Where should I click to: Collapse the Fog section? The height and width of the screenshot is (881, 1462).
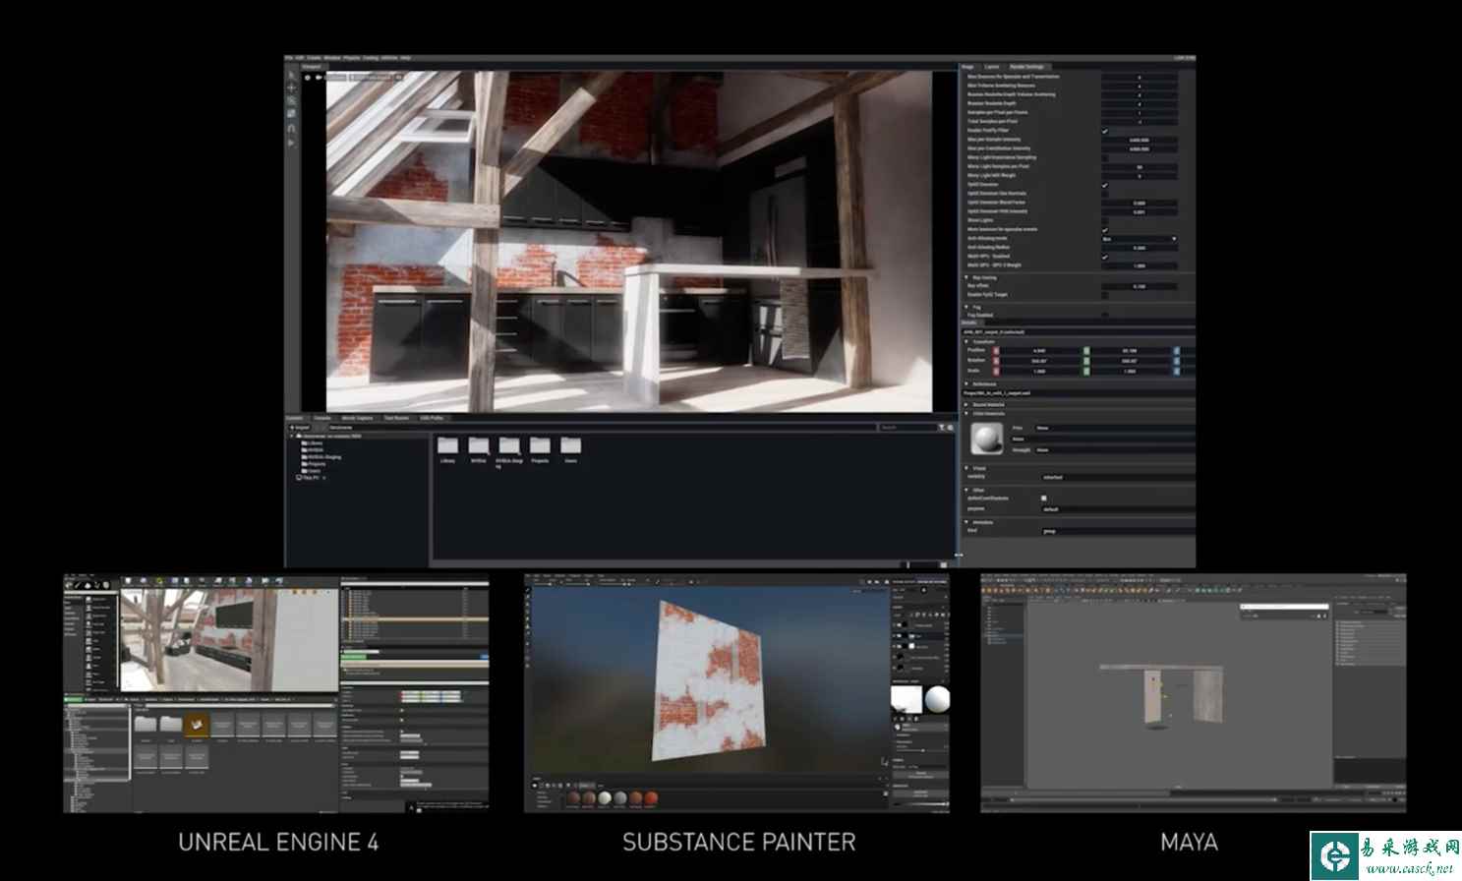[966, 307]
